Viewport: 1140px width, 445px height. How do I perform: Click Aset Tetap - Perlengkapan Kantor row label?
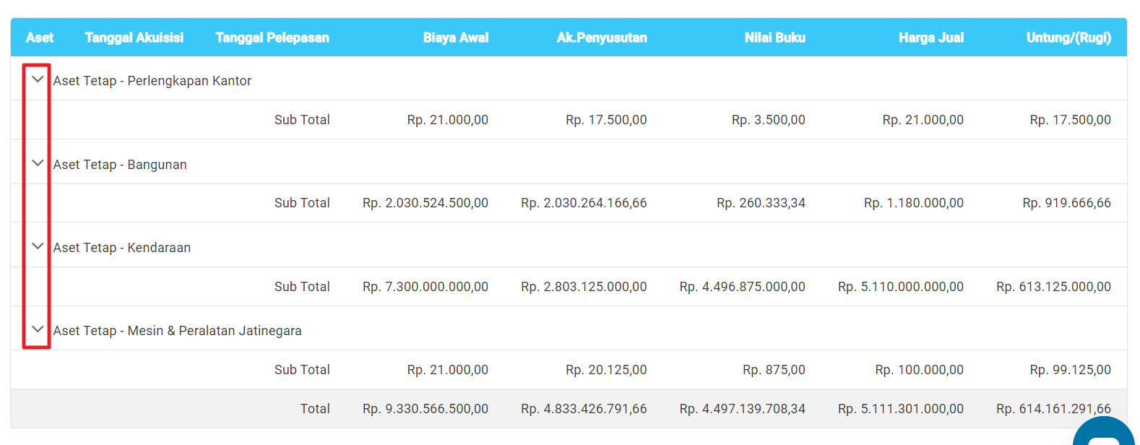click(152, 81)
